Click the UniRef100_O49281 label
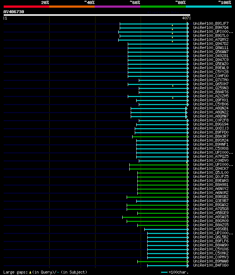The image size is (235, 275). pyautogui.click(x=211, y=56)
